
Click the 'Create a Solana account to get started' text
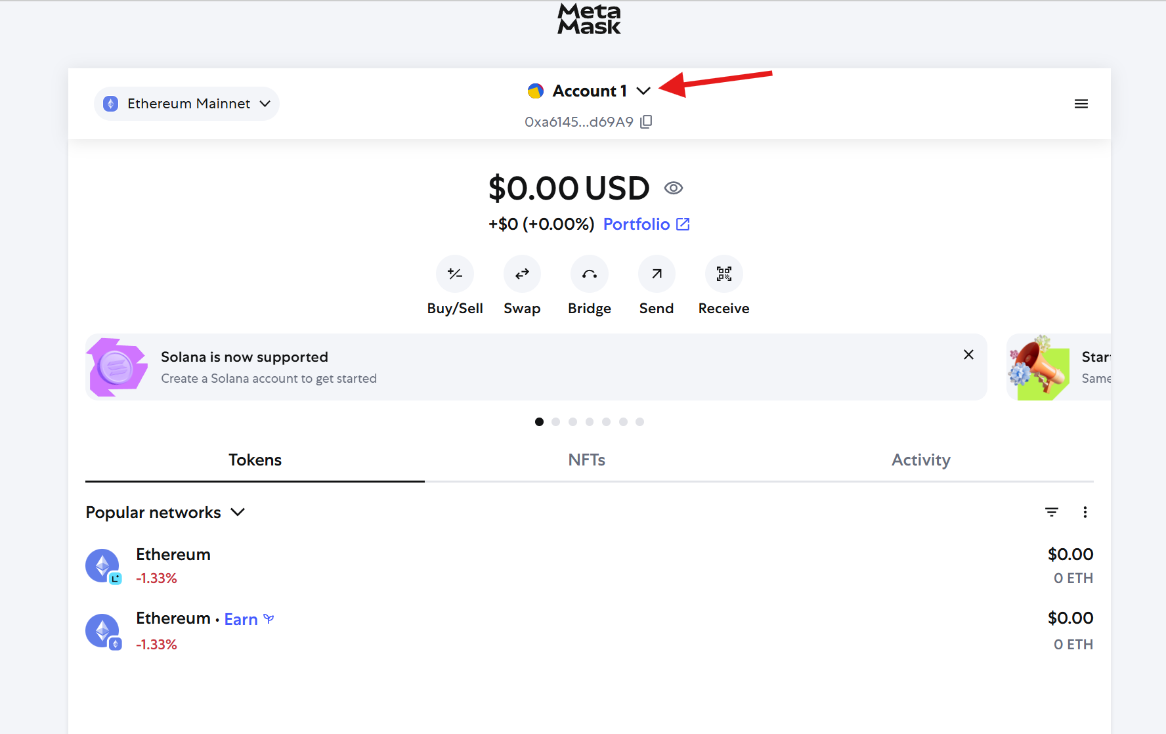point(269,379)
